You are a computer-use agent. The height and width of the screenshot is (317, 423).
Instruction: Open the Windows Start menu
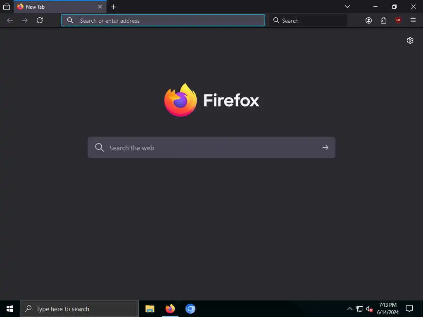coord(10,309)
